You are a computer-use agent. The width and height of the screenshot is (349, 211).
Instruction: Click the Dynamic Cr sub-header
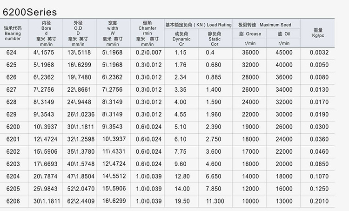tap(181, 37)
